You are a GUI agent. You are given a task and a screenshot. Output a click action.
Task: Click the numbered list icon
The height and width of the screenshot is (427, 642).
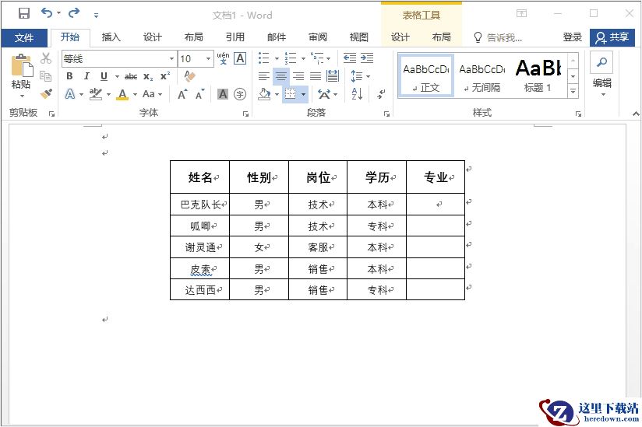coord(291,58)
